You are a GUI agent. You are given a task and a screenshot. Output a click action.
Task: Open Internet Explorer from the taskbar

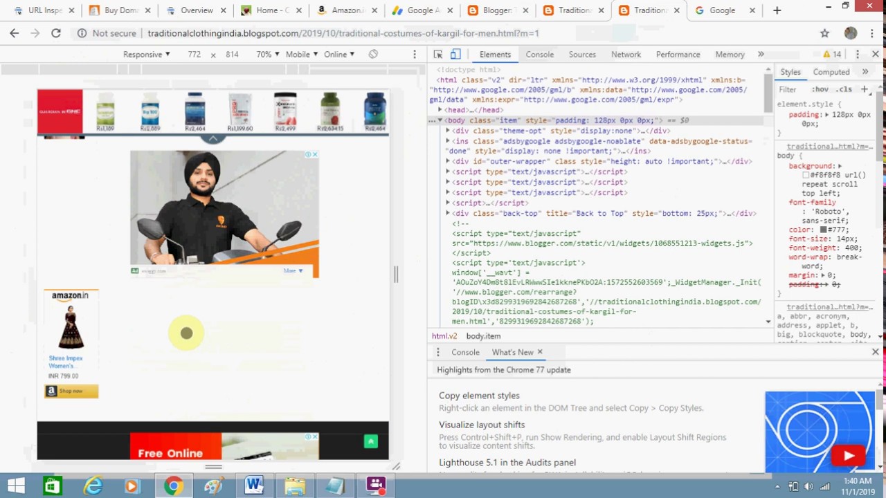pos(93,486)
